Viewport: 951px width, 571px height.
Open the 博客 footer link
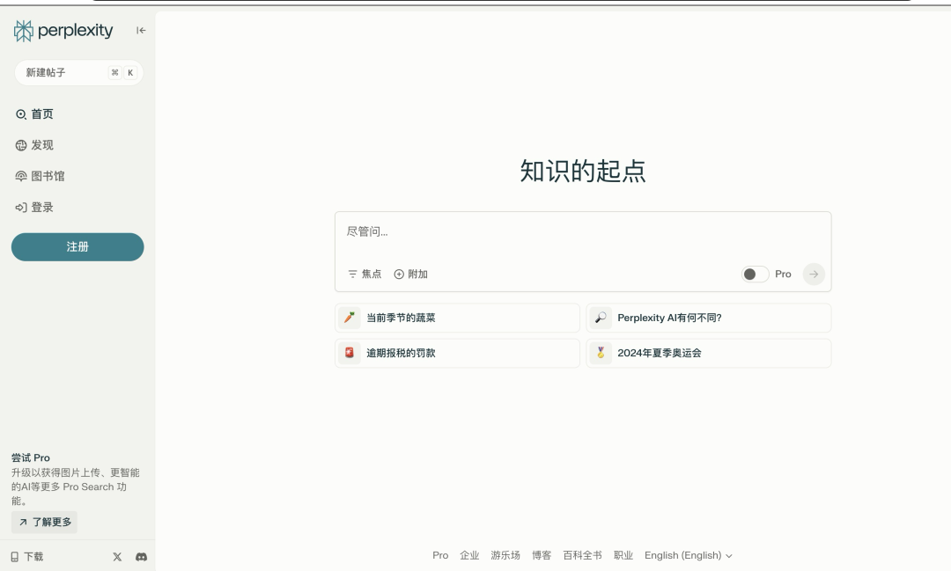point(542,555)
